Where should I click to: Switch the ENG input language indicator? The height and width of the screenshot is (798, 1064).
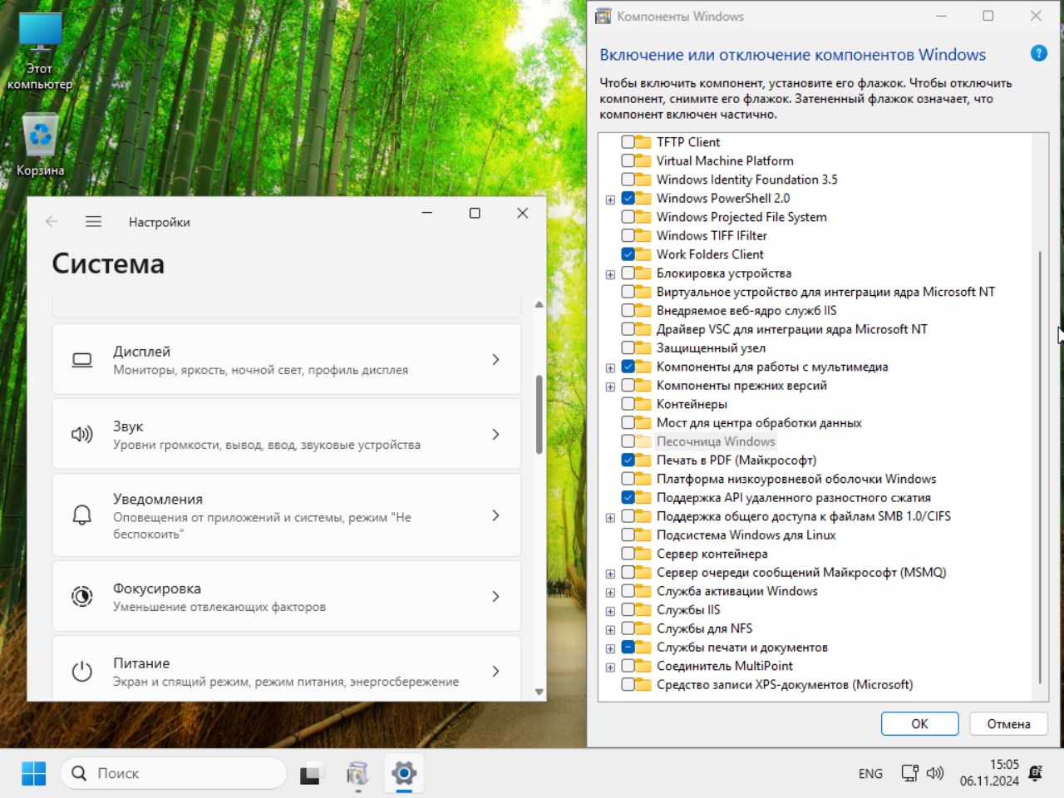point(870,773)
